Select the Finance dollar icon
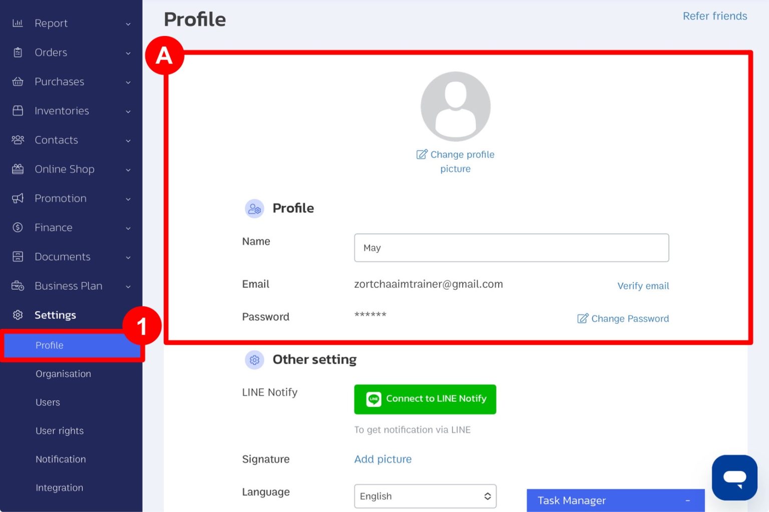 pyautogui.click(x=18, y=227)
